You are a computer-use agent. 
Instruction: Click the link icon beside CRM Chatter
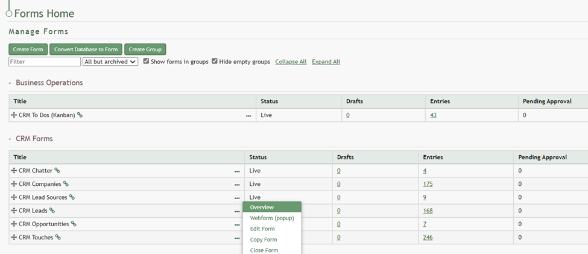pos(57,171)
